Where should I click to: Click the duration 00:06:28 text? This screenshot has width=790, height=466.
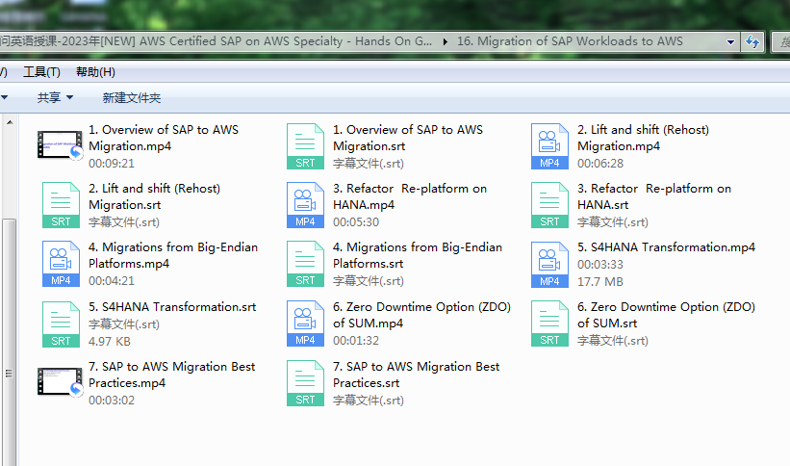[x=600, y=164]
